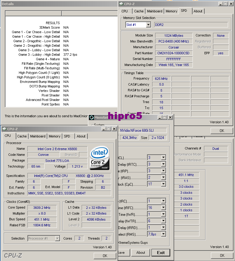Click the EPP yes value
Viewport: 235px width, 261px height.
tap(221, 53)
